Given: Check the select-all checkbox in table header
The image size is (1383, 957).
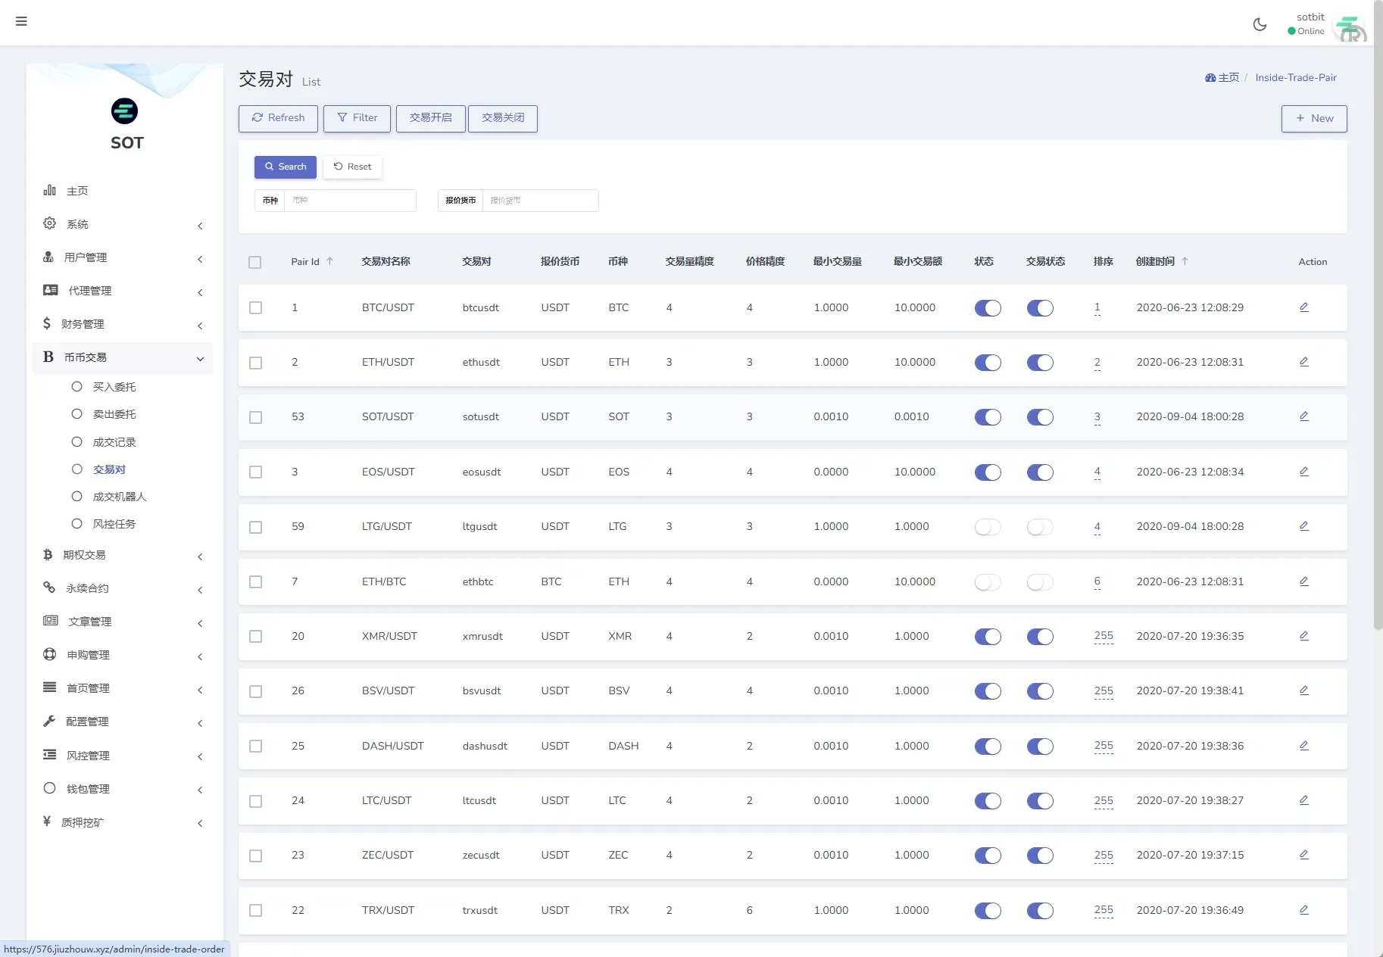Looking at the screenshot, I should pos(255,262).
